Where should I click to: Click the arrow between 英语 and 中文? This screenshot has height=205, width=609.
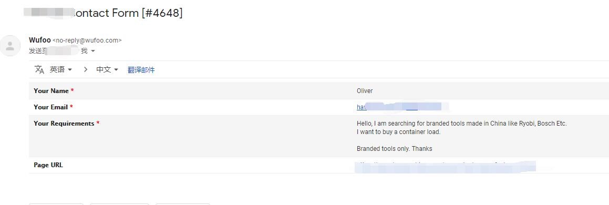86,69
